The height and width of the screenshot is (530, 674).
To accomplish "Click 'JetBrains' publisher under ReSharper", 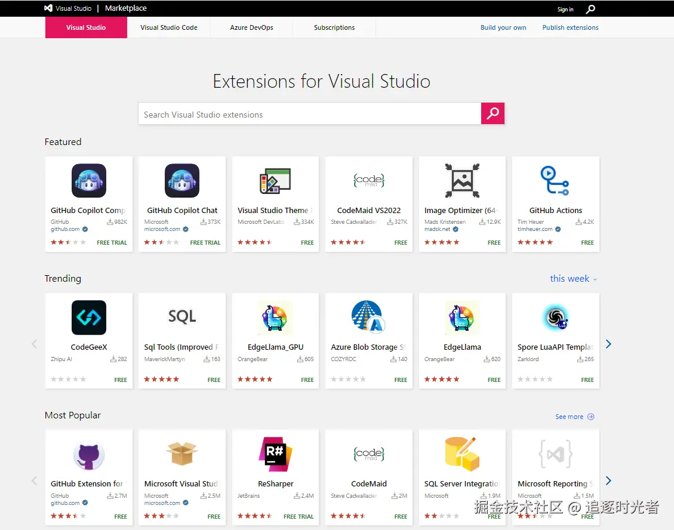I will pyautogui.click(x=248, y=495).
